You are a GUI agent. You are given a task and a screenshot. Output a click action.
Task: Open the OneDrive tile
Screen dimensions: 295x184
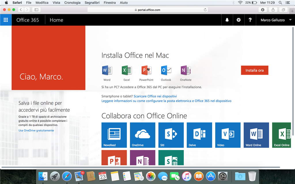click(143, 135)
